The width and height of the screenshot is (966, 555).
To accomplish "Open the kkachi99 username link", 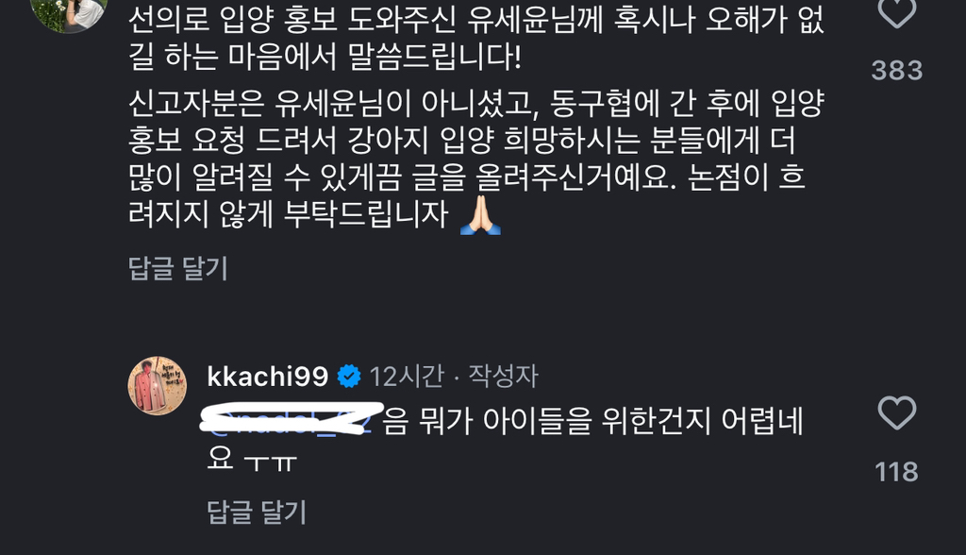I will 267,377.
